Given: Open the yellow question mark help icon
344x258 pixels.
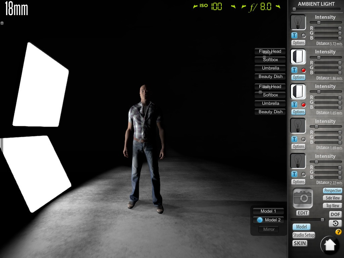Looking at the screenshot, I should click(338, 231).
